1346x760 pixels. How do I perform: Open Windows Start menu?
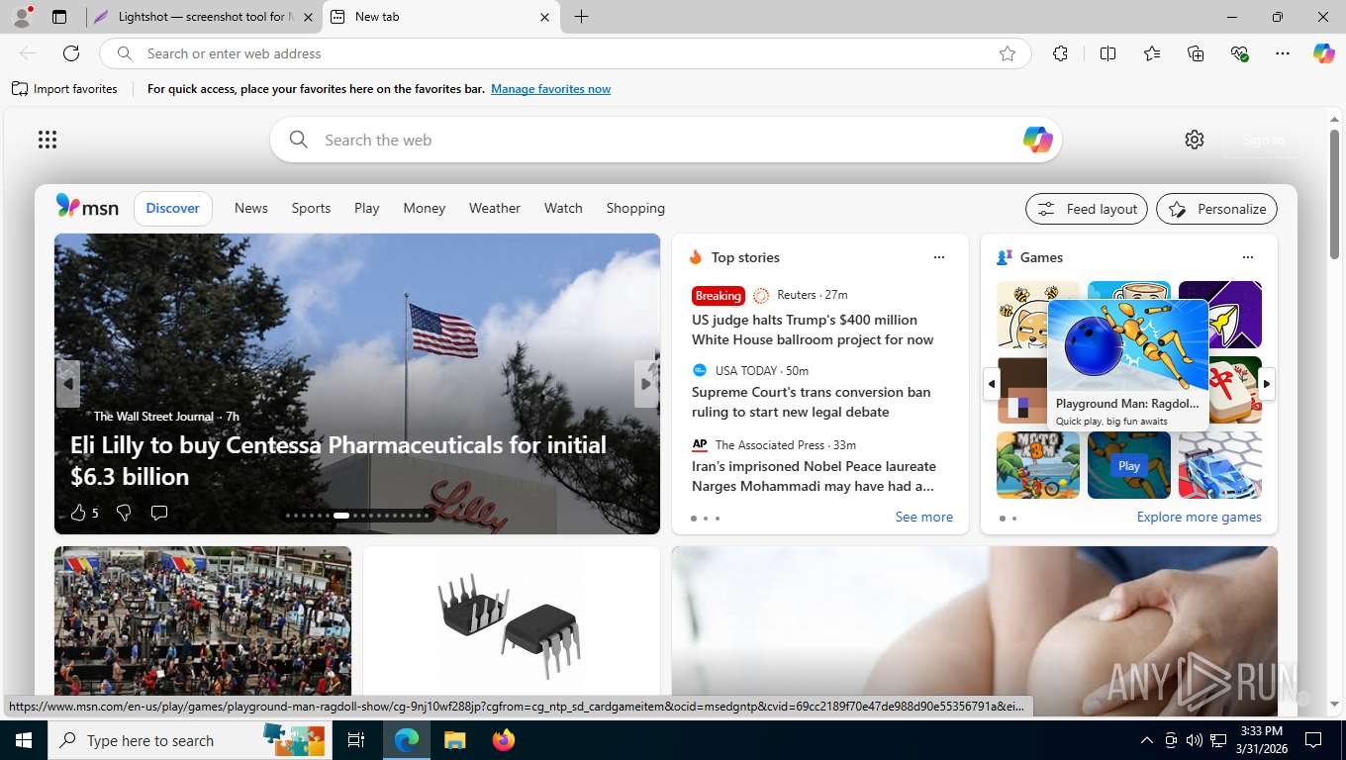pos(23,740)
